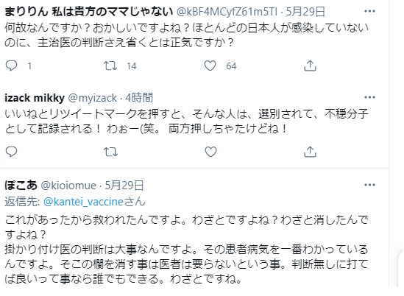Open ぽこあ's tweet text starting これがあったから

click(x=186, y=250)
